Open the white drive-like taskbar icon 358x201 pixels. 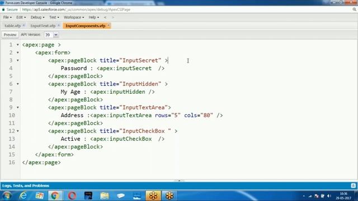[121, 196]
